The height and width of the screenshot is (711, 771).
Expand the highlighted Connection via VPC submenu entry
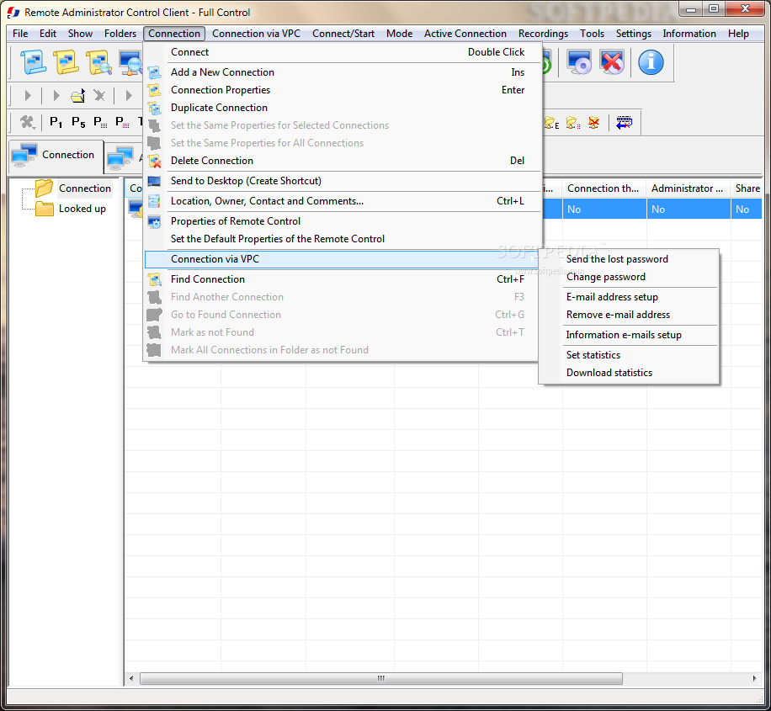point(343,259)
